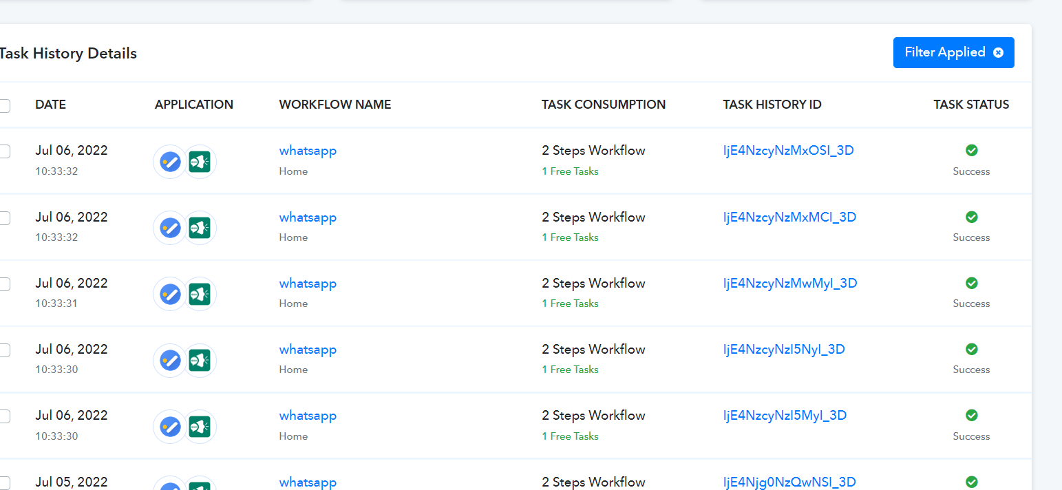Check the row with ID IjE4NzcyNzI5NyI_3D
Image resolution: width=1062 pixels, height=490 pixels.
coord(3,350)
